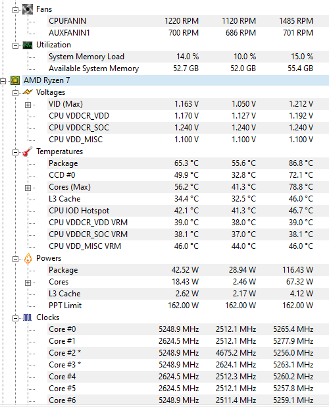The height and width of the screenshot is (407, 329).
Task: Click the 2.46 W minimum cores power
Action: coord(244,282)
